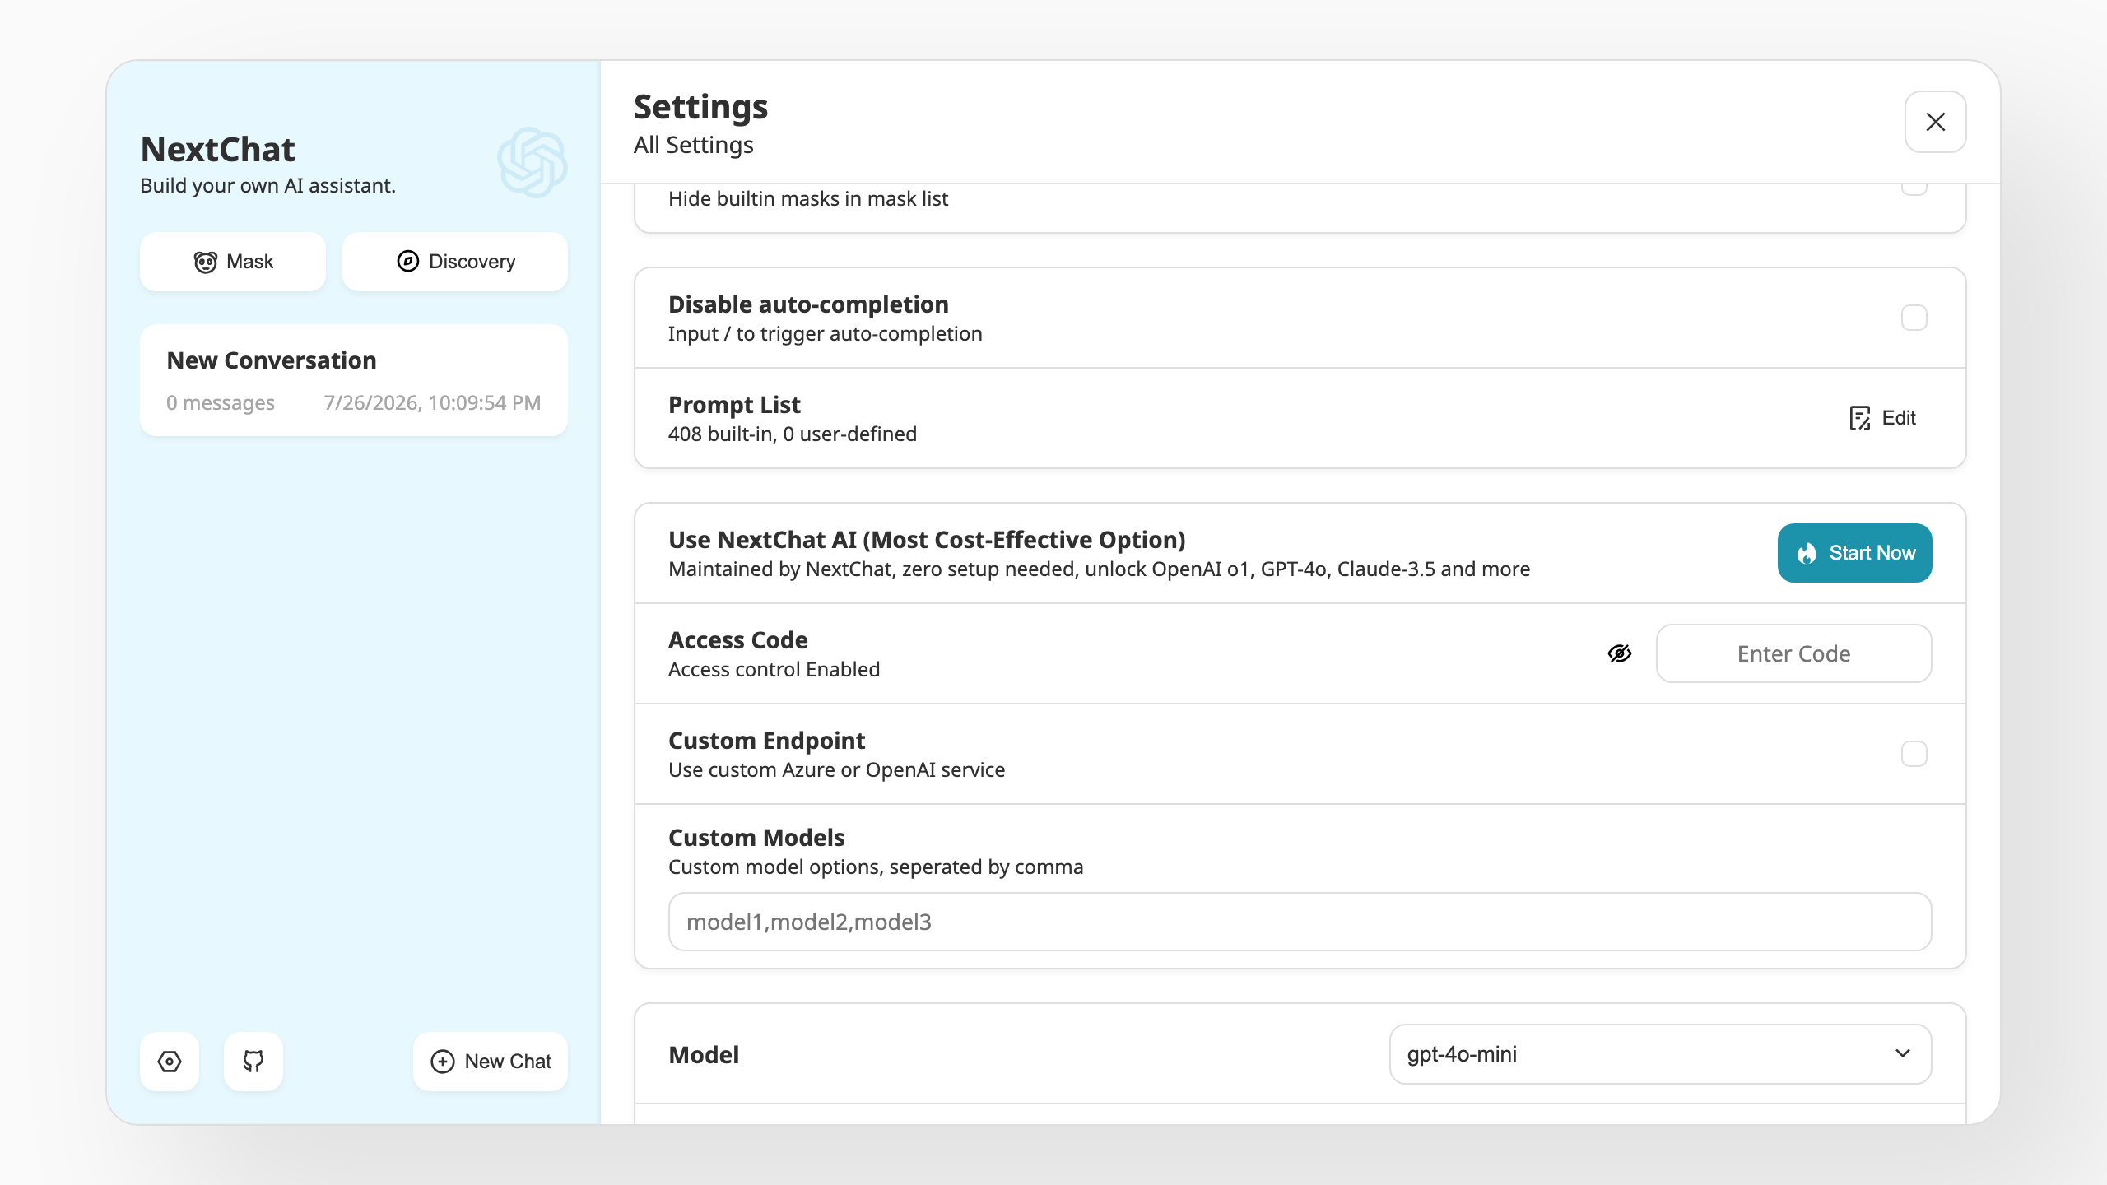Focus the Enter Code access field

[1794, 653]
